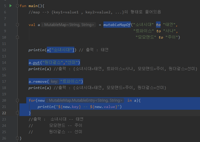
Task: Click println on line 15
Action: pyautogui.click(x=36, y=69)
